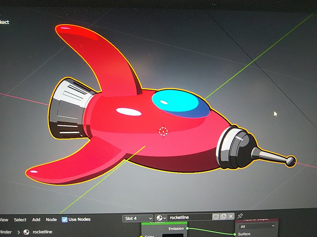
Task: Click the Surface input socket on Material Output
Action: point(235,234)
